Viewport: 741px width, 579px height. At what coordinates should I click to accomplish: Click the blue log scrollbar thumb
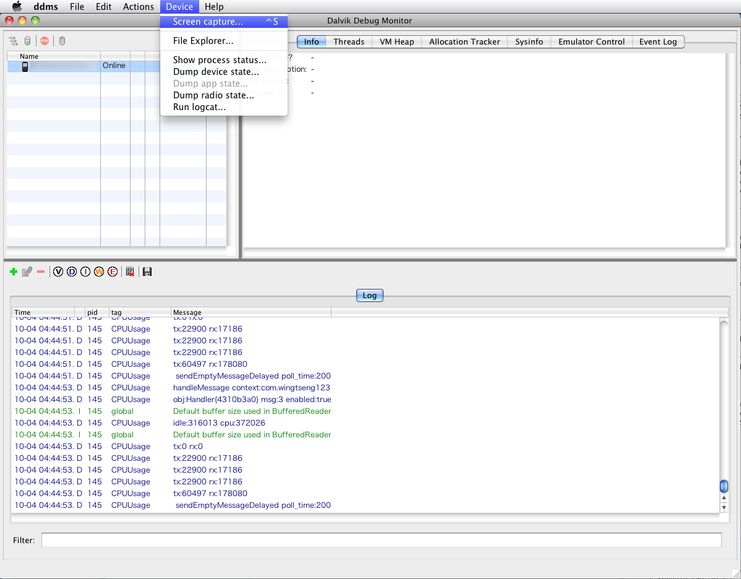[x=724, y=486]
